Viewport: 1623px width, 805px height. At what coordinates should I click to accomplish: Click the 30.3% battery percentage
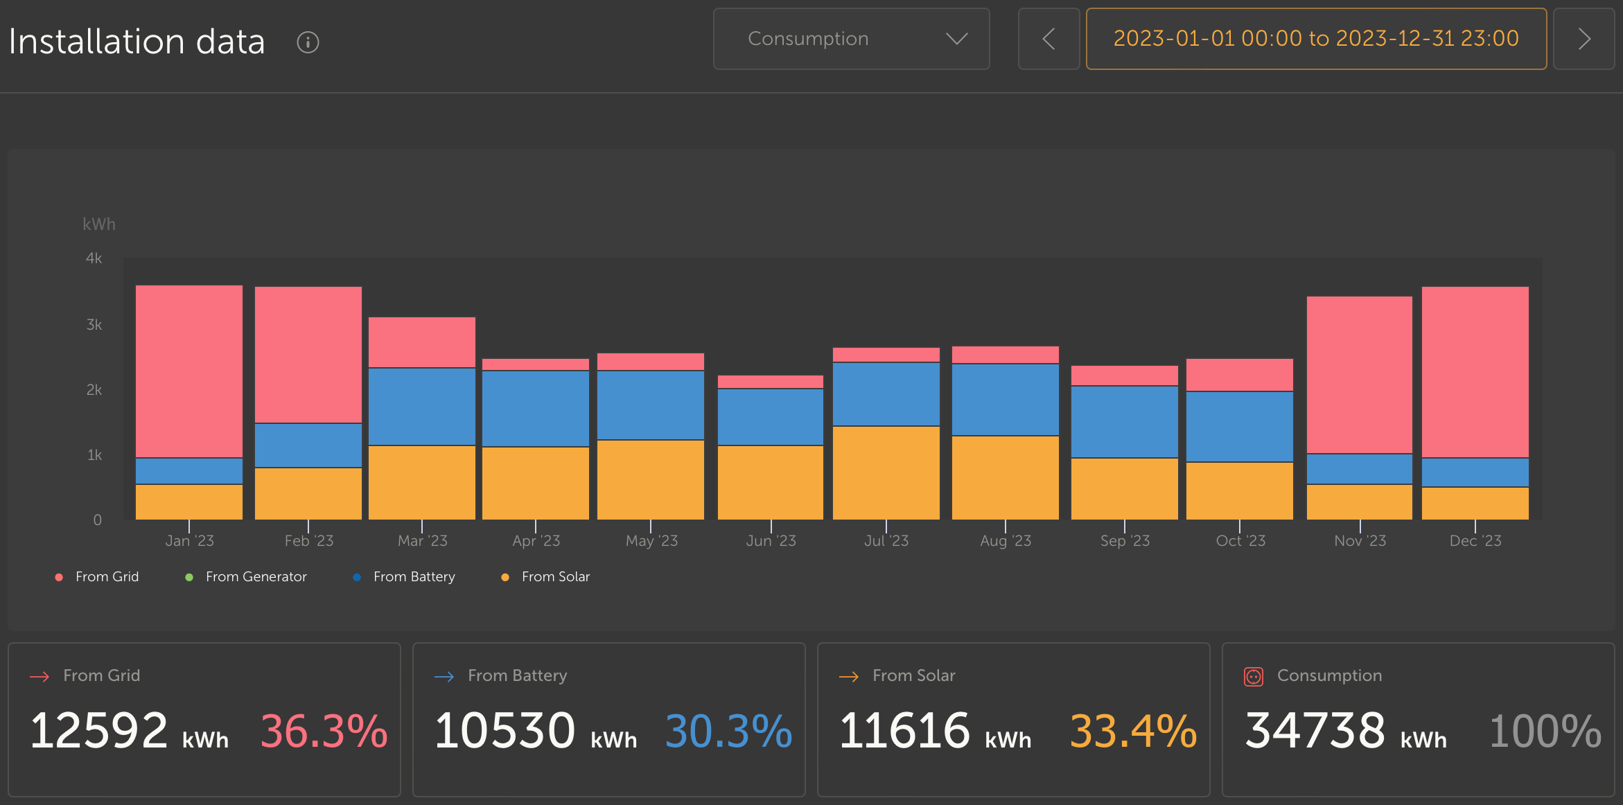coord(728,731)
